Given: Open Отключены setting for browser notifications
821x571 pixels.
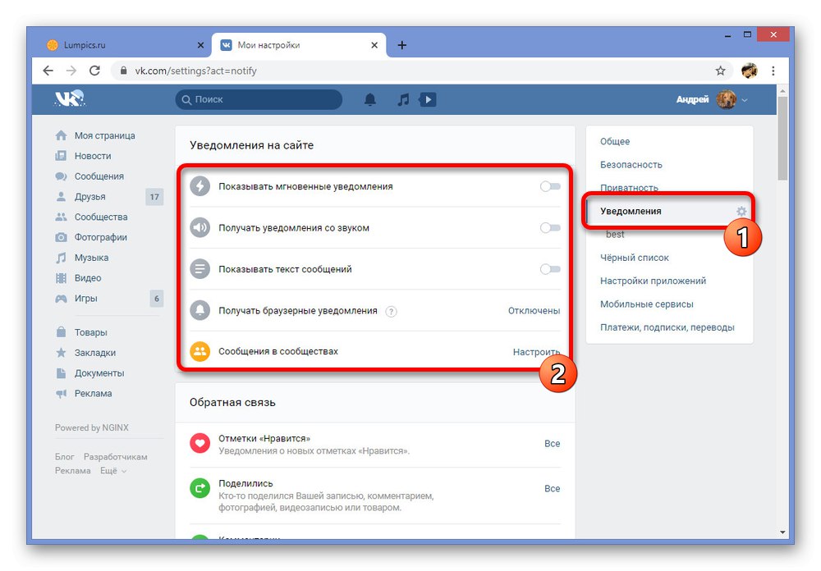Looking at the screenshot, I should [x=534, y=311].
